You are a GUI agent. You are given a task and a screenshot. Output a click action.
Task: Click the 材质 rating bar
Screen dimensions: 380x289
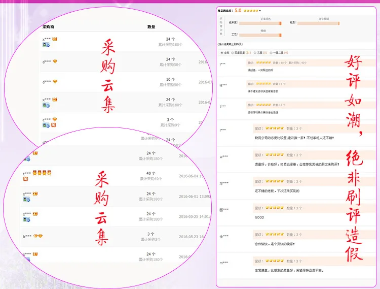point(319,23)
